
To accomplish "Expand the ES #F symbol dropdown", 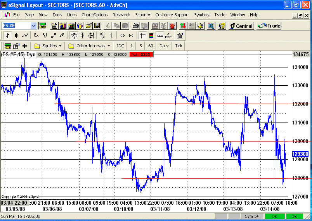I will point(33,26).
